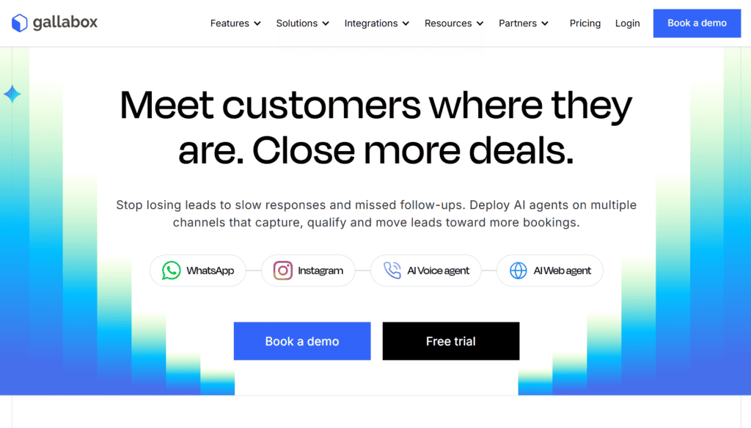Open the Login link
The width and height of the screenshot is (751, 428).
point(628,23)
